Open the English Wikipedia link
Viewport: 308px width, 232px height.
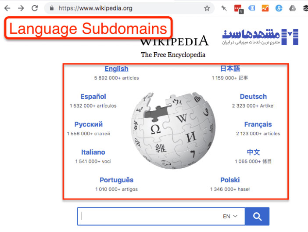click(x=116, y=69)
